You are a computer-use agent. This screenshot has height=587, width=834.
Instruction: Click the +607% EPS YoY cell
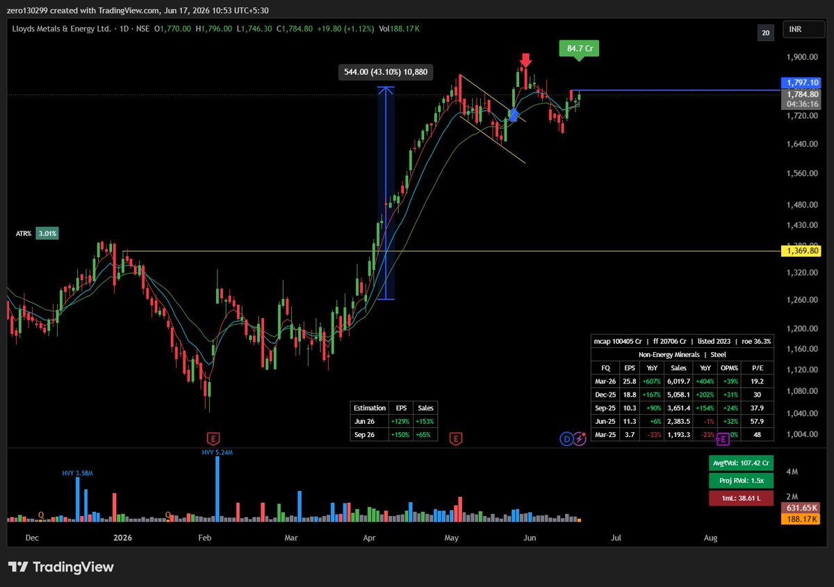(x=651, y=381)
